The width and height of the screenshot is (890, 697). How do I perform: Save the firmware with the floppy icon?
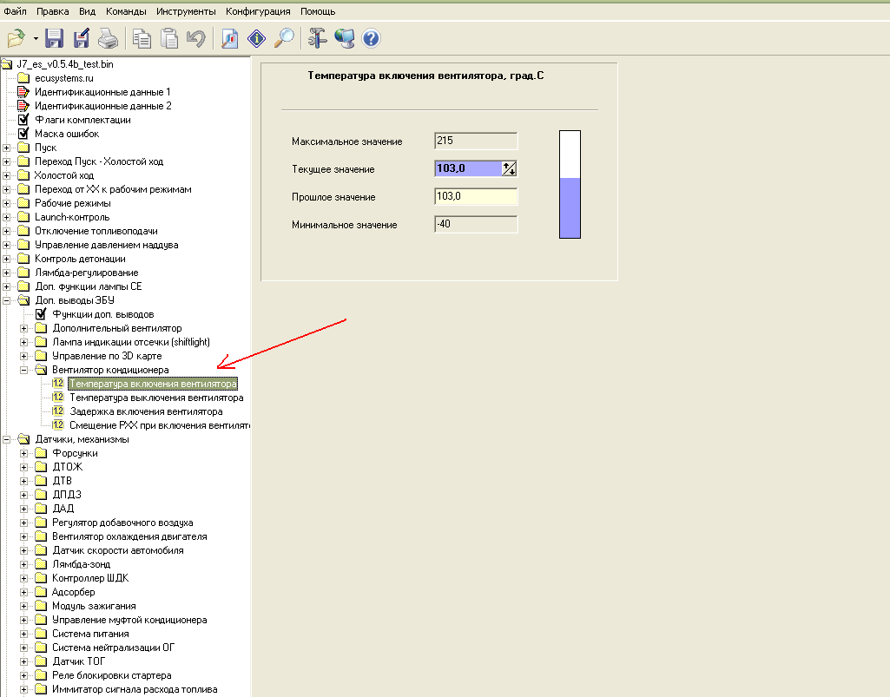click(55, 38)
